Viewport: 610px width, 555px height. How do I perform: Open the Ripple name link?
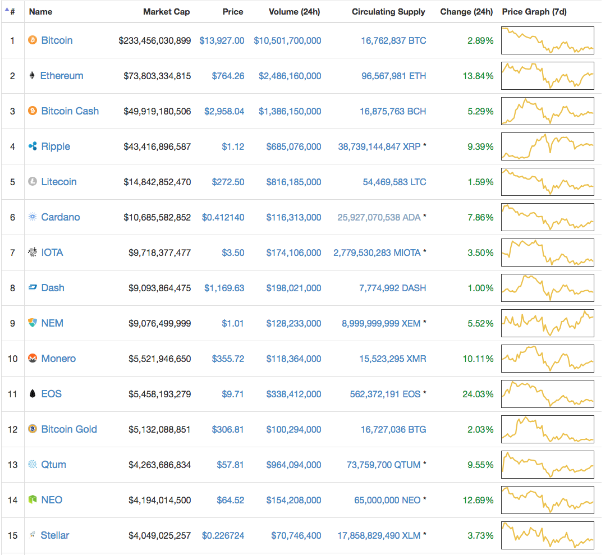click(56, 146)
